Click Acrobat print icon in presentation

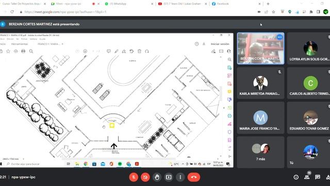click(x=23, y=51)
